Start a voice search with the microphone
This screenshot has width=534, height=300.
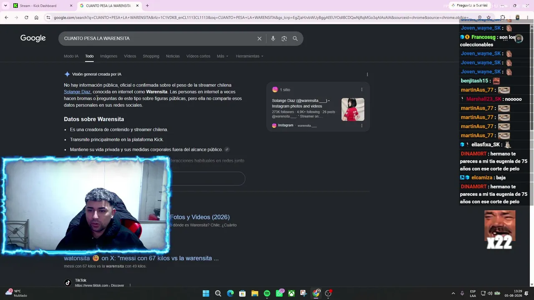(x=273, y=38)
